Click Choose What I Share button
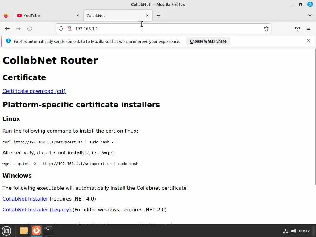This screenshot has height=237, width=316. coord(208,41)
